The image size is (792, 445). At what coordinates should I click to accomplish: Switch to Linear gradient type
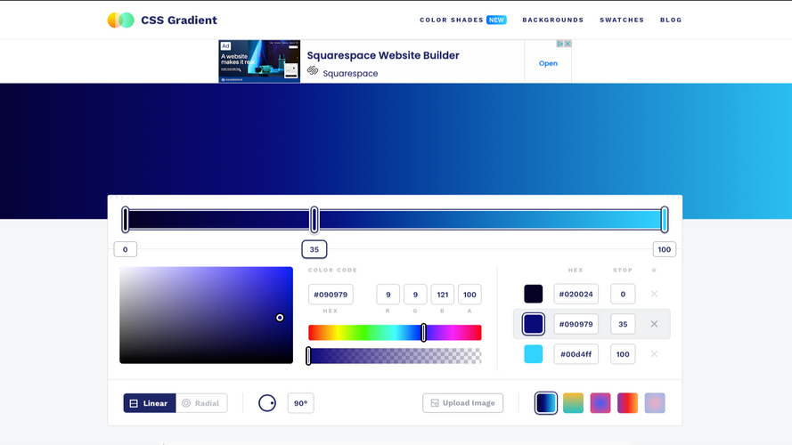[150, 403]
